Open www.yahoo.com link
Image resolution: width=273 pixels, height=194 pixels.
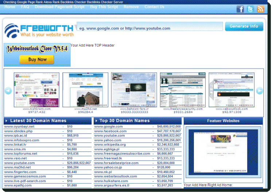tap(108, 140)
